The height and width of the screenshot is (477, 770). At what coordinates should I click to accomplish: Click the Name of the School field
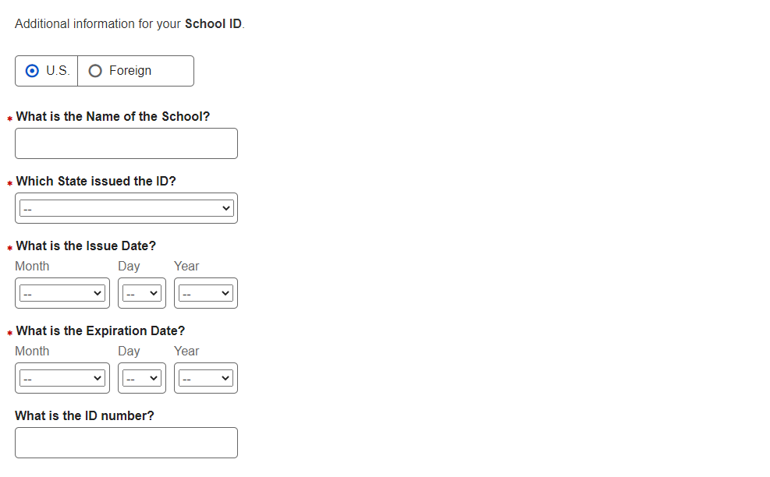click(126, 143)
